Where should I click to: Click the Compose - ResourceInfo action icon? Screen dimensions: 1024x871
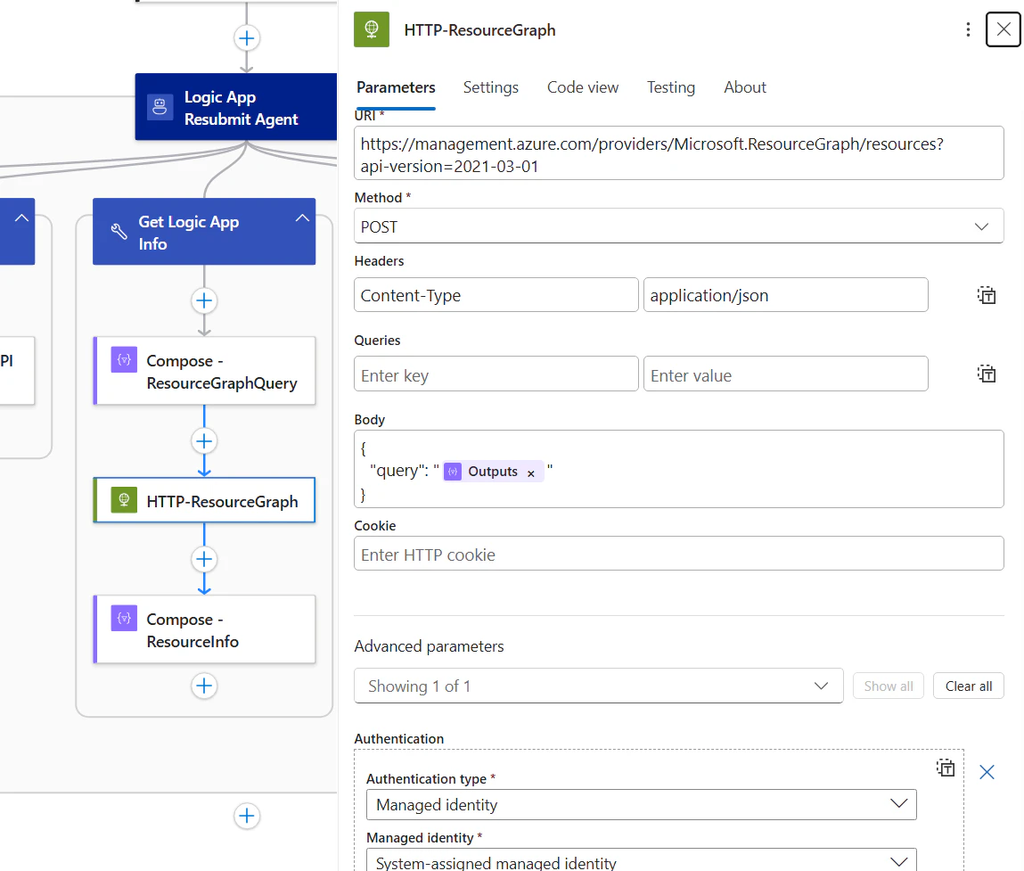pos(123,618)
